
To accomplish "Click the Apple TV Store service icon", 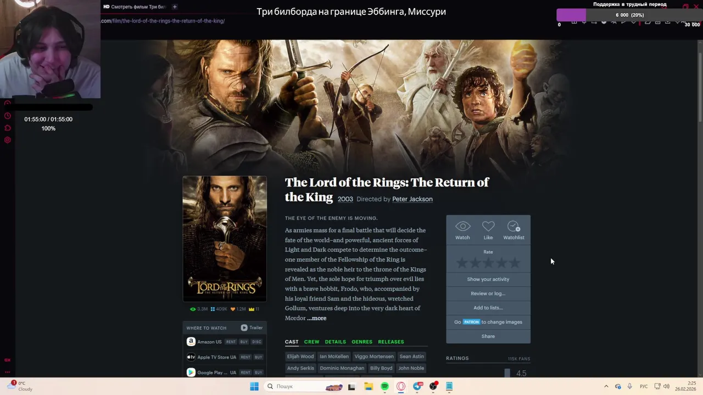I will pos(191,357).
